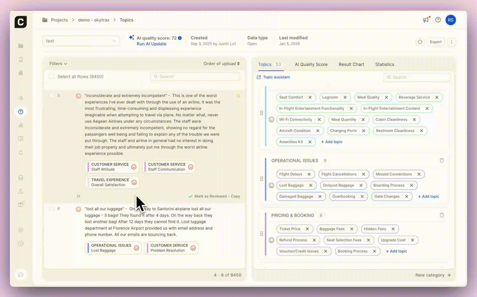477x297 pixels.
Task: Star the review in row 5
Action: pyautogui.click(x=238, y=96)
